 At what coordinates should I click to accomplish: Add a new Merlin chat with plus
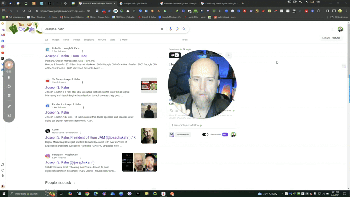tap(229, 55)
